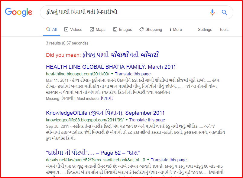This screenshot has width=243, height=178.
Task: Open KnowledgeOfLife September 2011 result
Action: click(105, 113)
